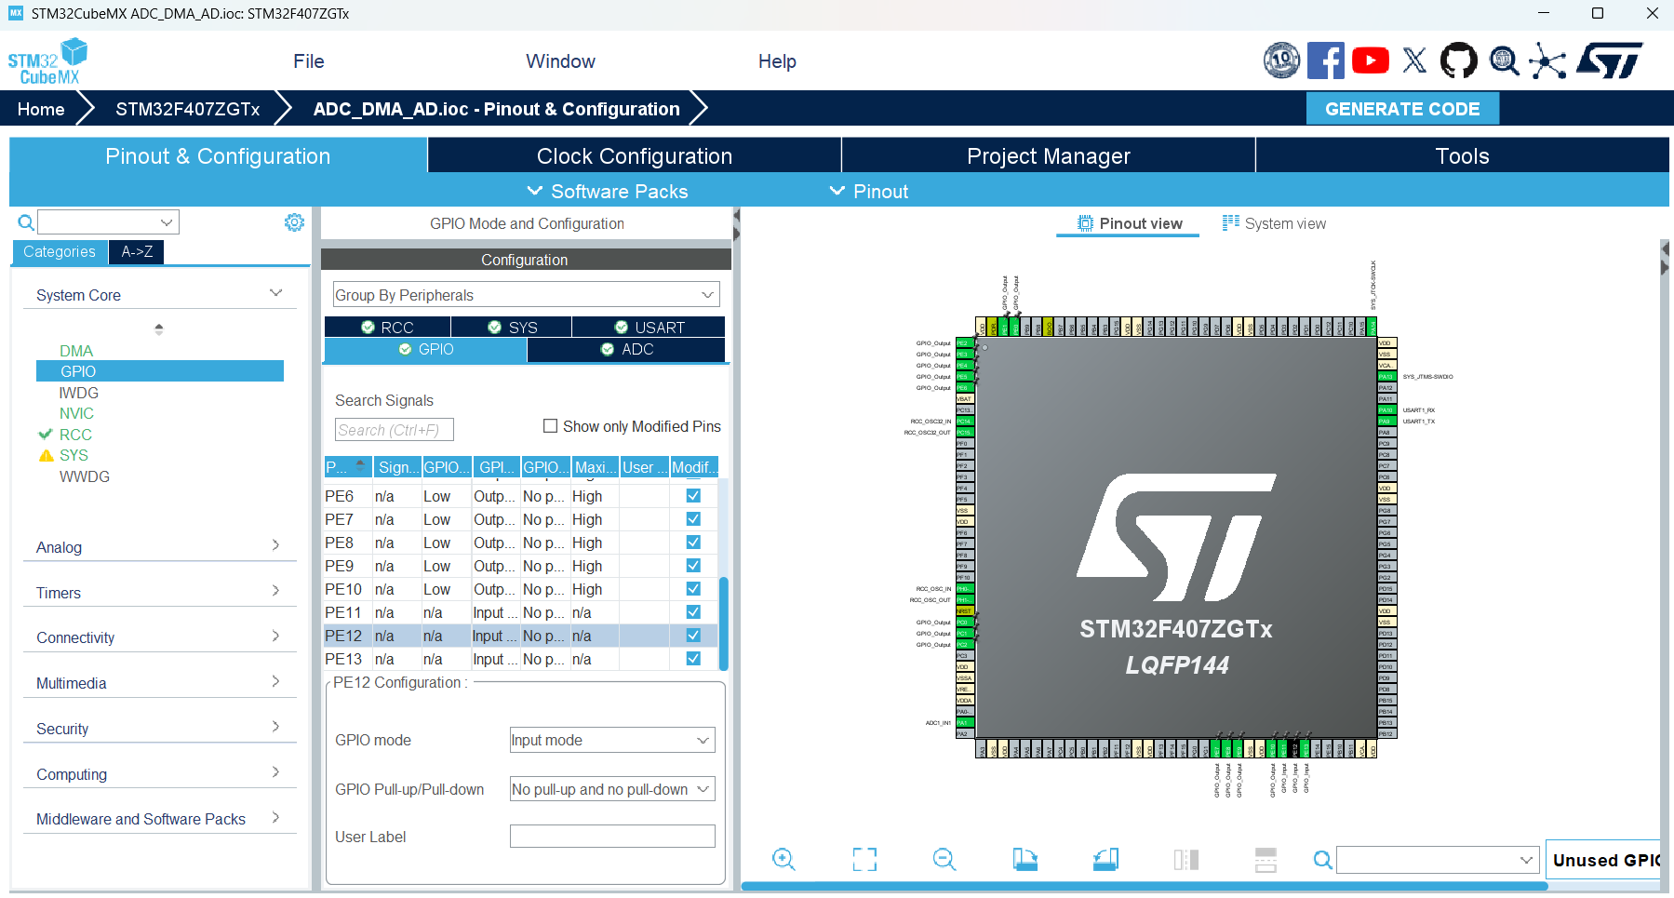Select the zoom in tool below the pinout
Viewport: 1674px width, 898px height.
[x=783, y=859]
